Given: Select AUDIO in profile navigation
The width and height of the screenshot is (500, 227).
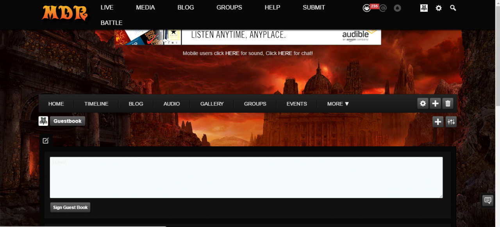Looking at the screenshot, I should [x=171, y=104].
